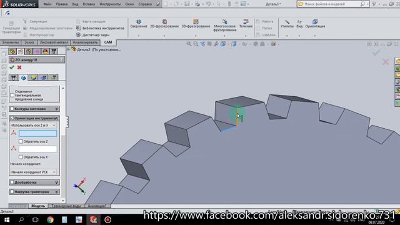The height and width of the screenshot is (225, 400).
Task: Cancel with the viewport corner red X
Action: click(x=386, y=61)
